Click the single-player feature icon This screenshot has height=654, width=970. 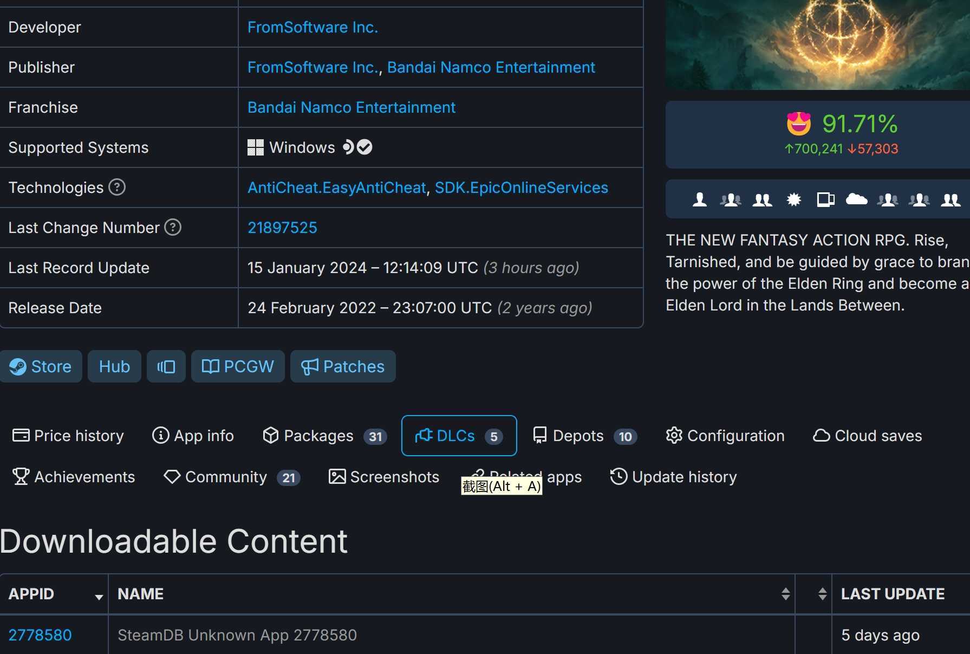699,200
